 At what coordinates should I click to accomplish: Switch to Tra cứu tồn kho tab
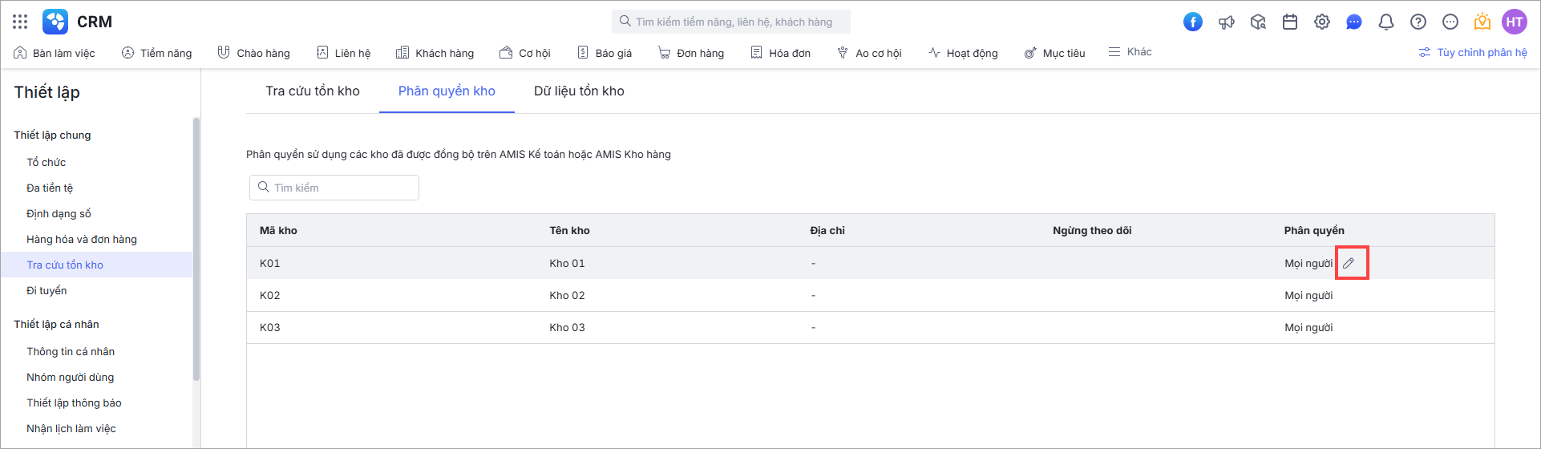point(313,91)
